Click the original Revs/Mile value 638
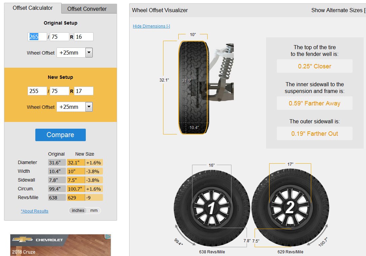The image size is (366, 256). (57, 197)
